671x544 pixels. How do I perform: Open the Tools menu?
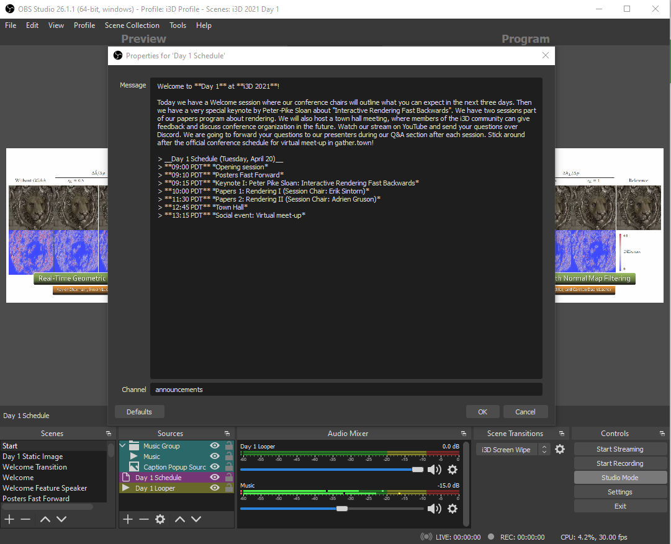[x=178, y=25]
